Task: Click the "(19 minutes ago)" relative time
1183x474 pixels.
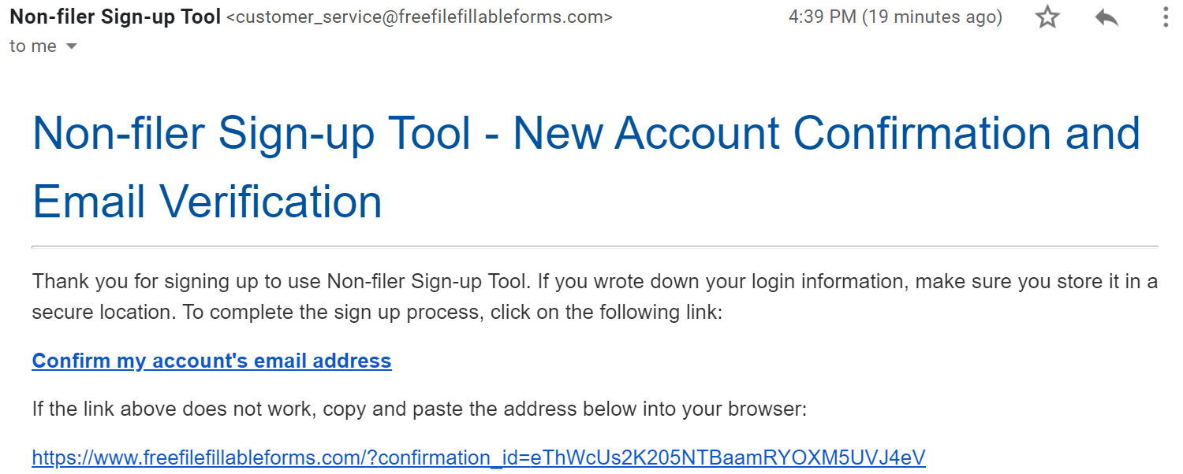Action: [x=932, y=17]
